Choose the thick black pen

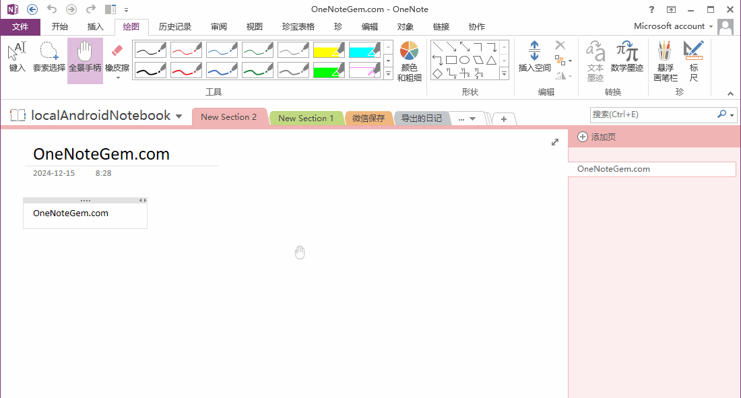click(x=150, y=70)
